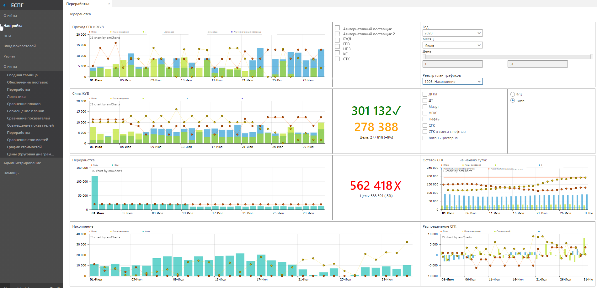Viewport: 597px width, 288px height.
Task: Click amCharts link in Накопление chart
Action: point(105,237)
